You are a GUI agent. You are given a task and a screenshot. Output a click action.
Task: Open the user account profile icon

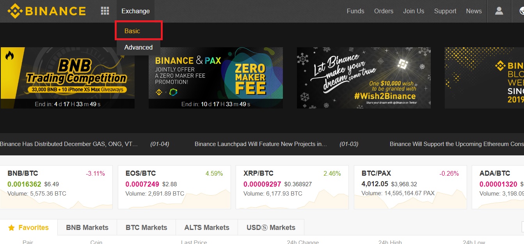499,11
